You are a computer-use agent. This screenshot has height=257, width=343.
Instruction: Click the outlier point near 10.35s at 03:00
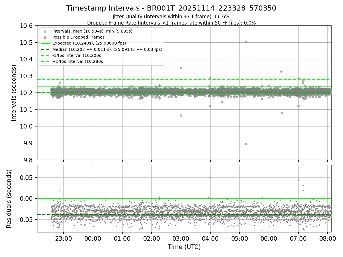click(181, 68)
